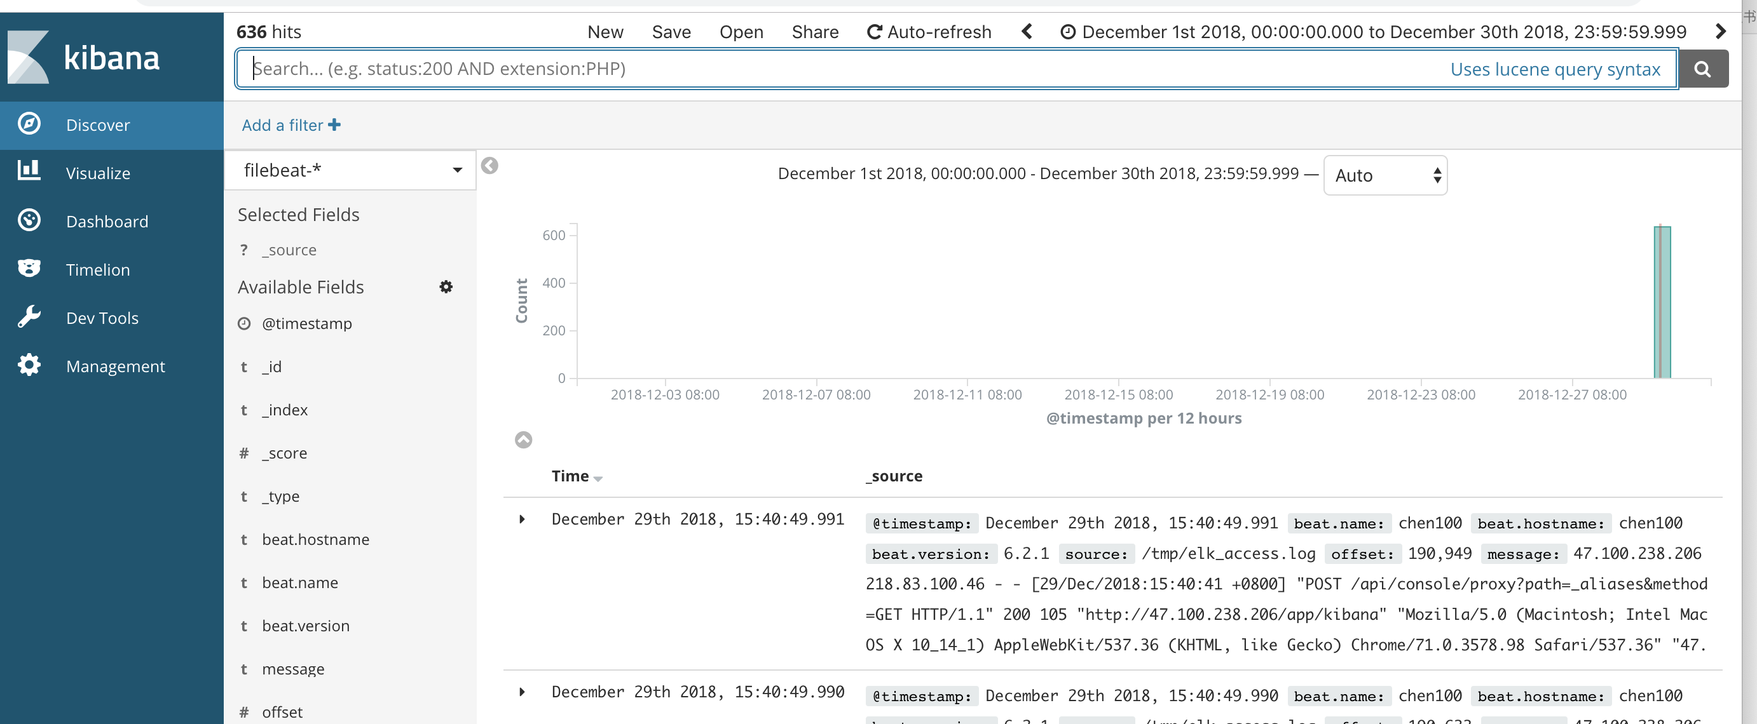This screenshot has height=724, width=1757.
Task: Click Share in the top menu
Action: point(814,32)
